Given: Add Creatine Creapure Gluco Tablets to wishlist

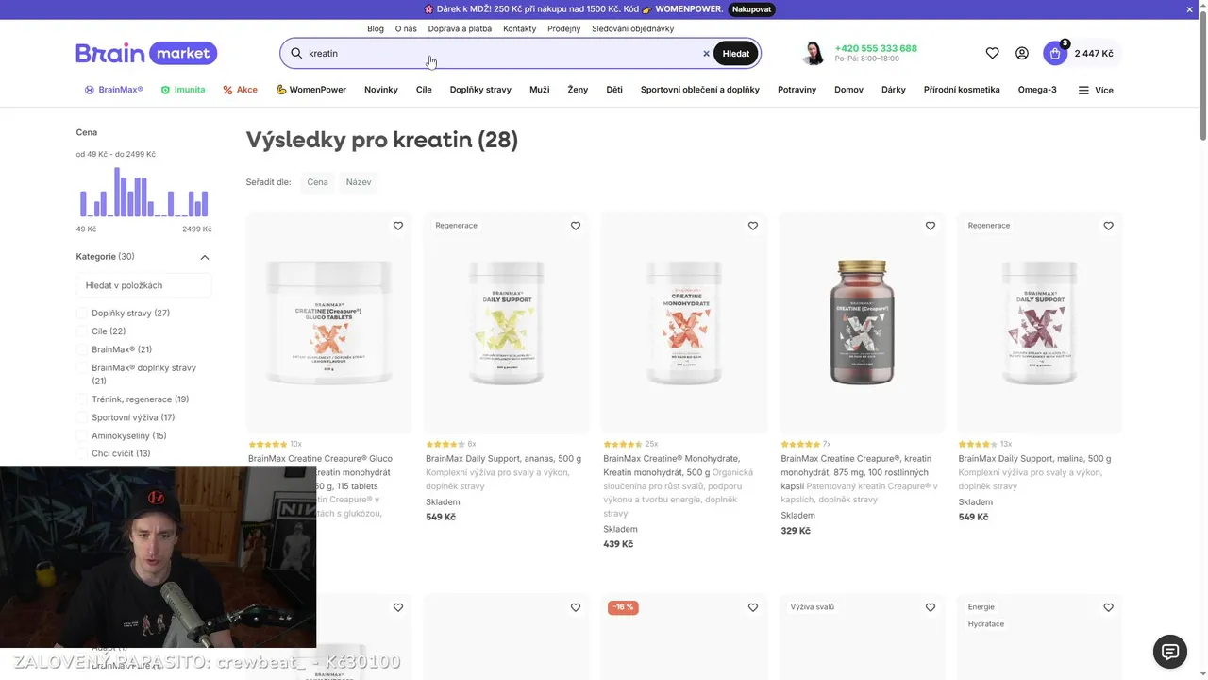Looking at the screenshot, I should (x=398, y=226).
